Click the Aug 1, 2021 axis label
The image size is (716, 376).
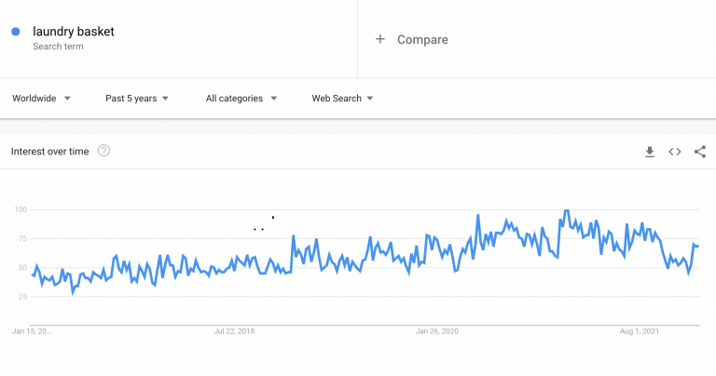pyautogui.click(x=640, y=331)
